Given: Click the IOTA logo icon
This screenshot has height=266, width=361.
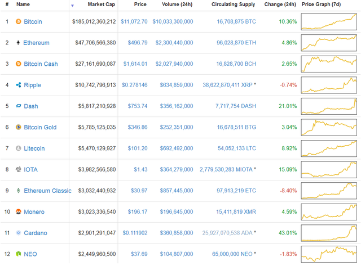Looking at the screenshot, I should [x=19, y=169].
